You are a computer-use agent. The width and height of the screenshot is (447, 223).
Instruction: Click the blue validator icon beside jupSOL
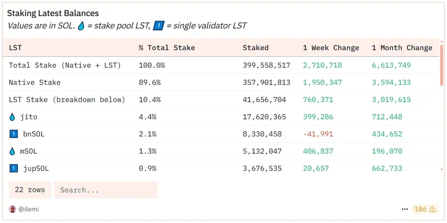14,168
